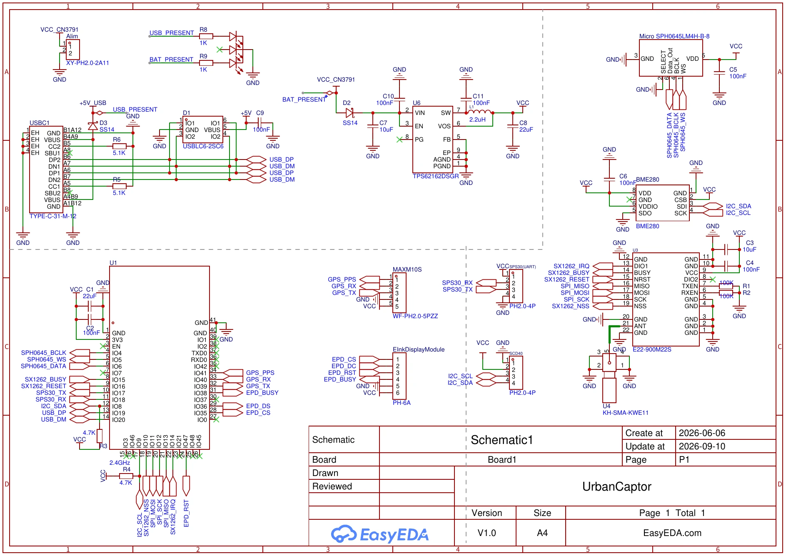Select the KH-SMA-KWE11 antenna connector label
Screen dimensions: 786x556
tap(626, 413)
